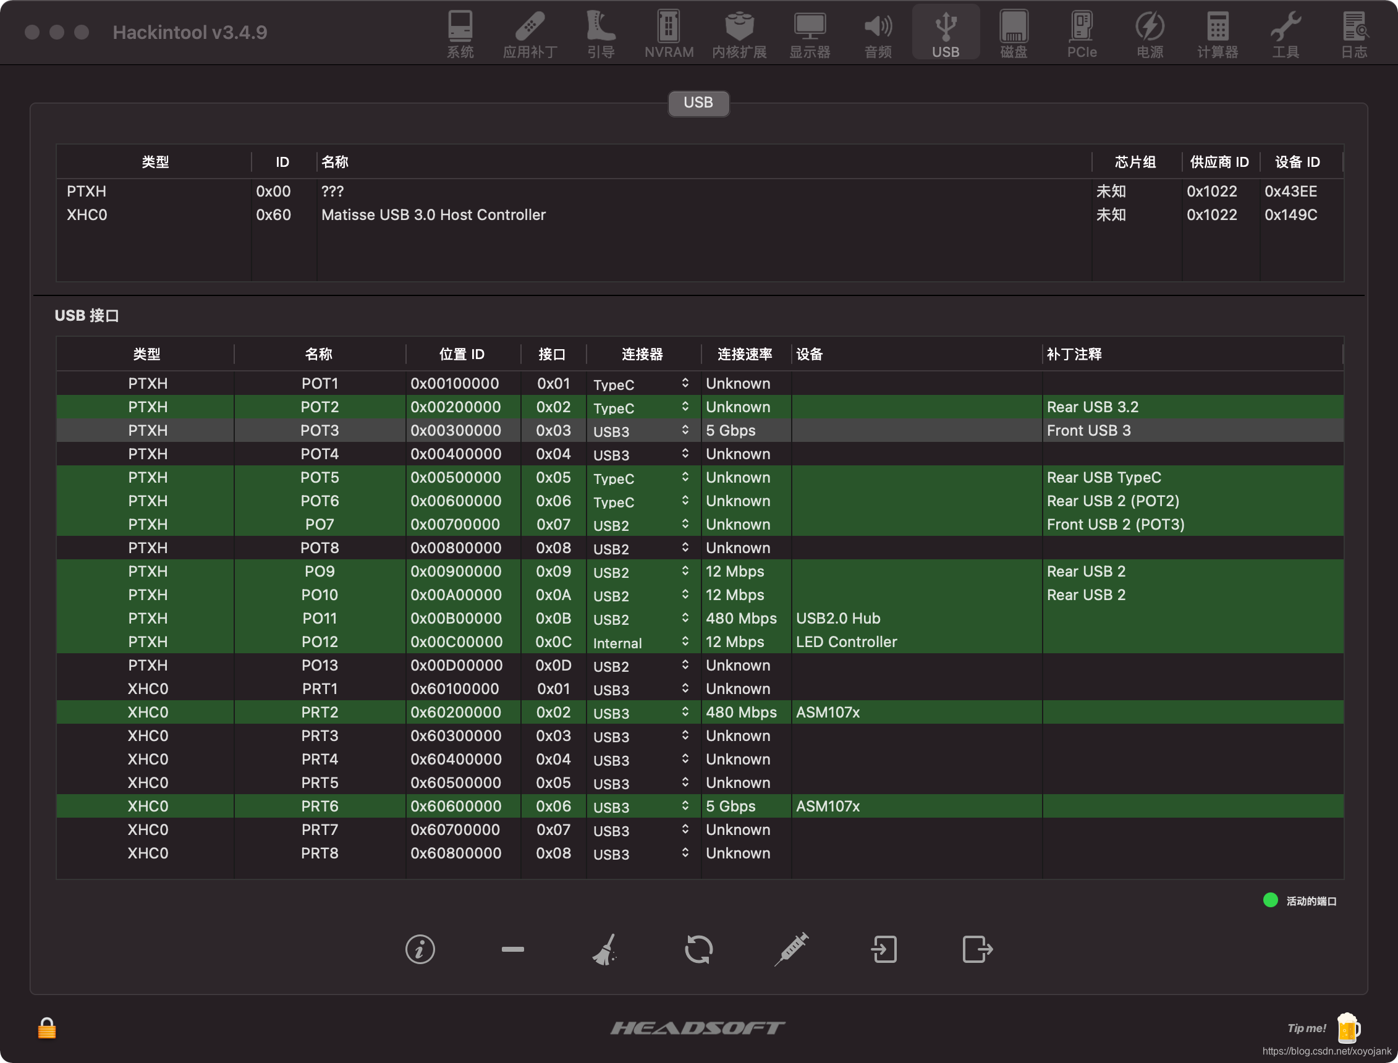Open the 计算器 calculator section
The height and width of the screenshot is (1063, 1398).
click(x=1218, y=34)
